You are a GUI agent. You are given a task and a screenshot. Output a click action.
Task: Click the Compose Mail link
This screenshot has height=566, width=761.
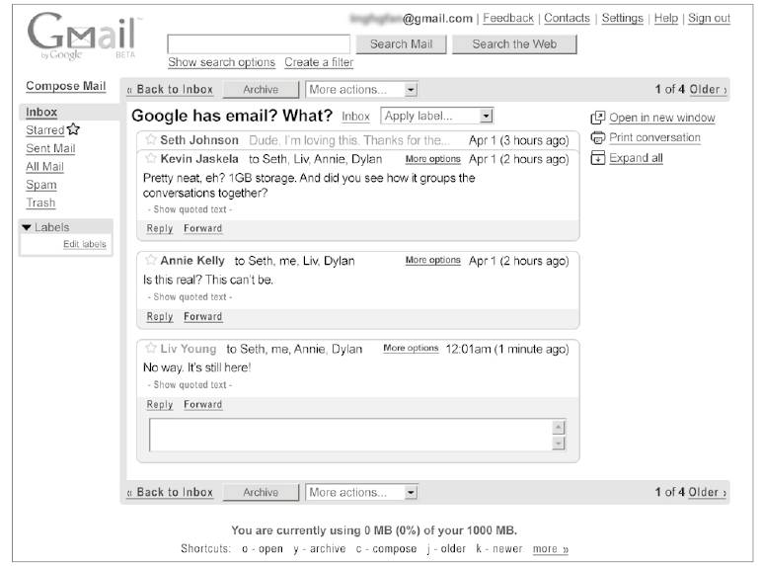click(65, 86)
